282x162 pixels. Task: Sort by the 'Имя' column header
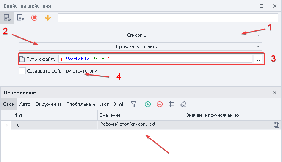coord(55,115)
